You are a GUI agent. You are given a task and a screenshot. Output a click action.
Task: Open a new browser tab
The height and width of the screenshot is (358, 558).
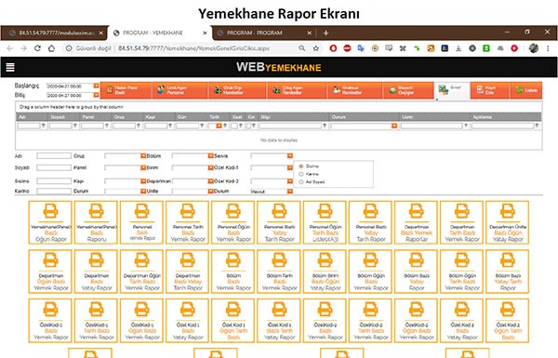tap(325, 33)
